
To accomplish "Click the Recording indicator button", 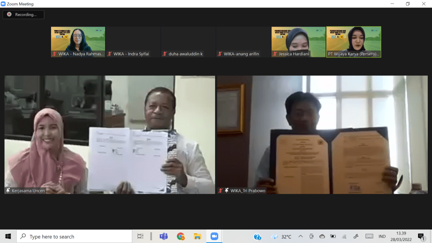I will point(23,14).
